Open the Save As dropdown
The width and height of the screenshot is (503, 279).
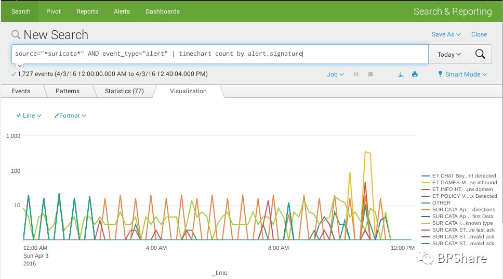click(x=446, y=34)
